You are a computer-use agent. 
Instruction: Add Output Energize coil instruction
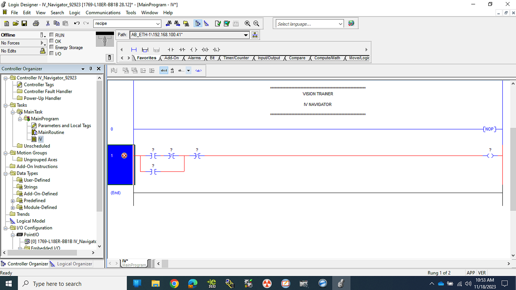point(194,50)
